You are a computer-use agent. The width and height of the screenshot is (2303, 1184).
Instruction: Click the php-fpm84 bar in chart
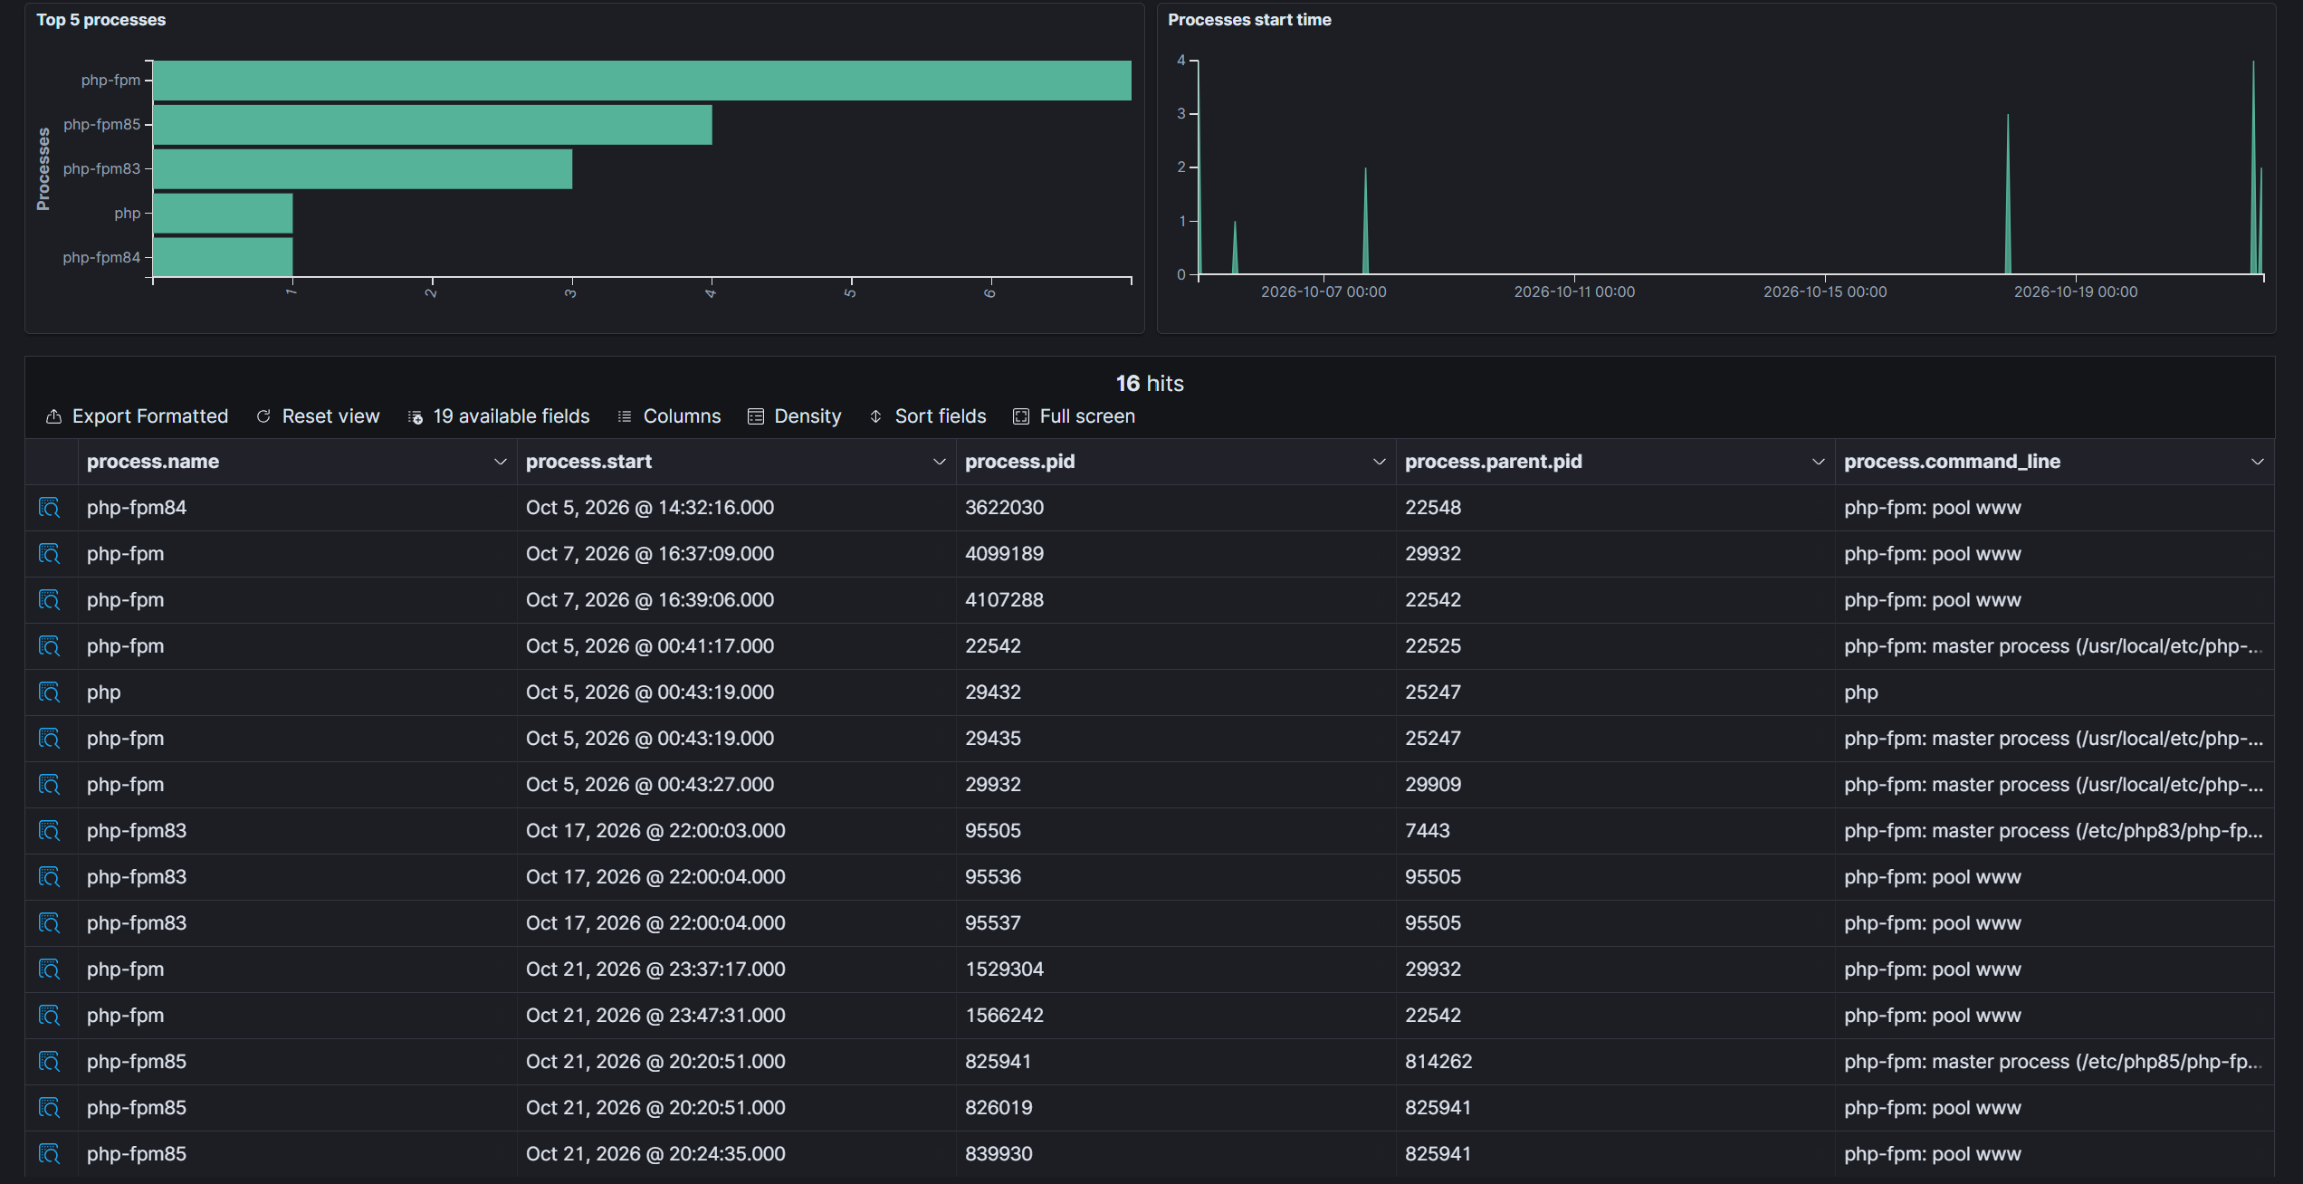click(224, 257)
